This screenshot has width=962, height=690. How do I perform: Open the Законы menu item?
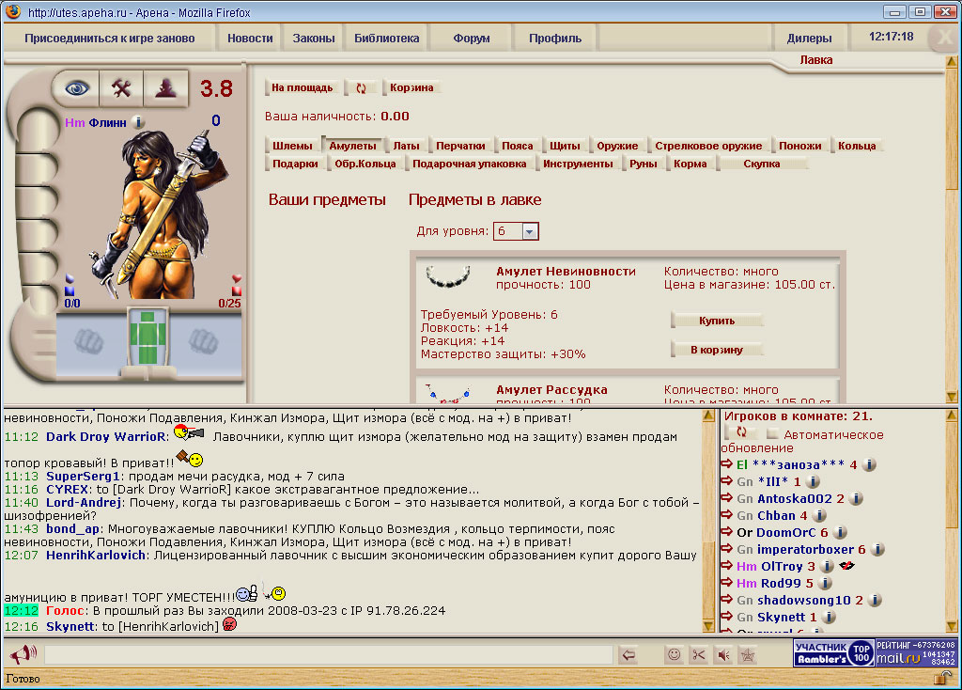tap(314, 38)
